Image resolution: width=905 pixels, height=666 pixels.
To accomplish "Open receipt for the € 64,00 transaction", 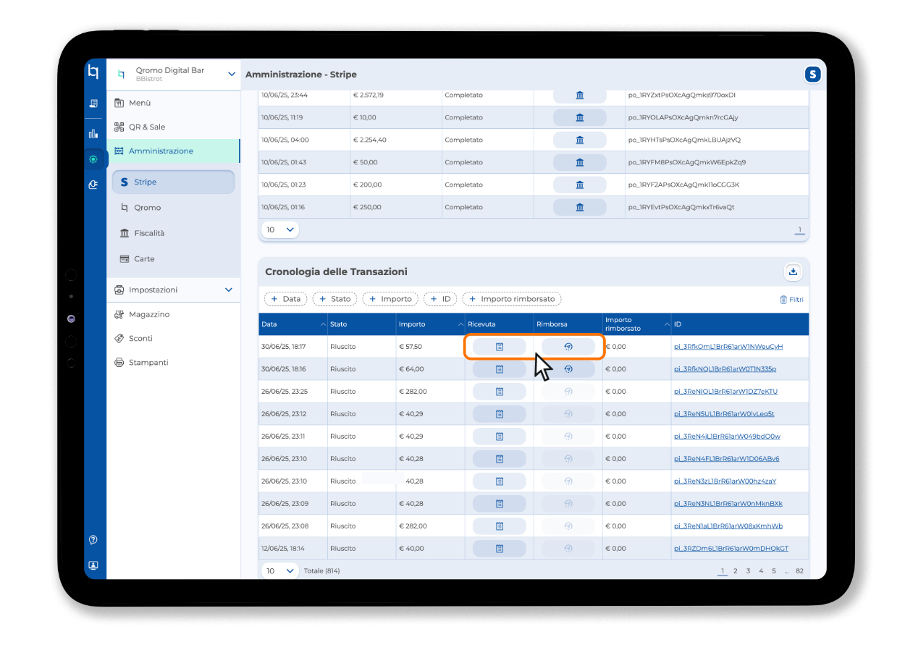I will pos(500,369).
